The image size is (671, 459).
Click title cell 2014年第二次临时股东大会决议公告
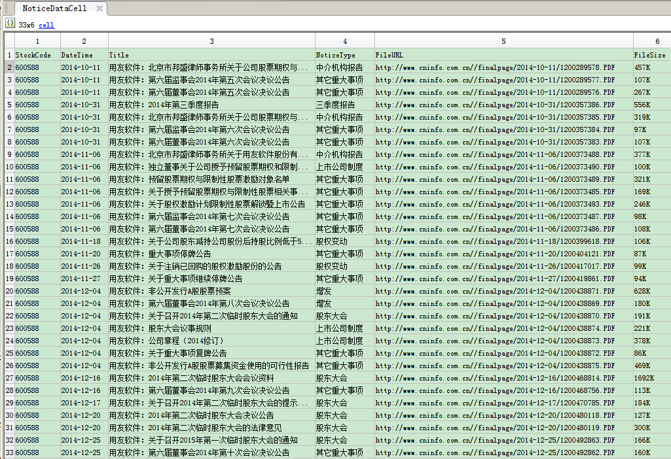tap(212, 415)
